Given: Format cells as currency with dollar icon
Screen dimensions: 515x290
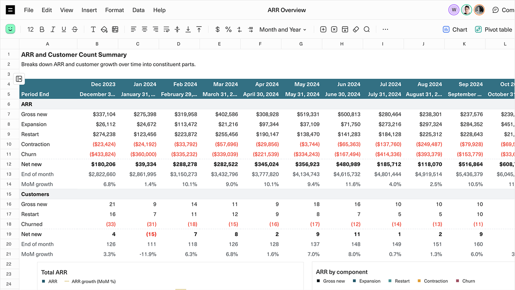Looking at the screenshot, I should click(x=217, y=29).
